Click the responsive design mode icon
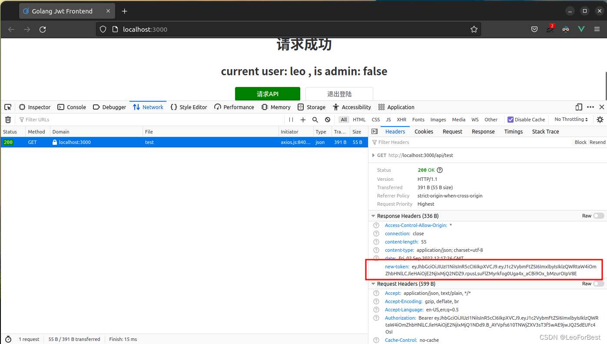607x344 pixels. coord(579,107)
